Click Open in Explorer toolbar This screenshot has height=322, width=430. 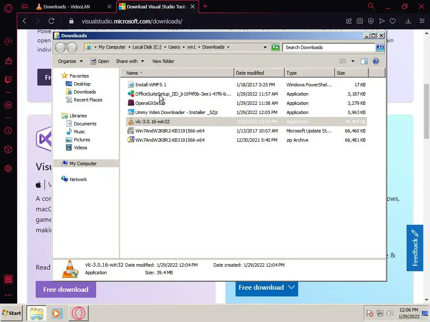pos(100,61)
